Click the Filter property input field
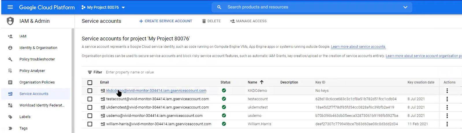462x133 pixels. click(130, 72)
